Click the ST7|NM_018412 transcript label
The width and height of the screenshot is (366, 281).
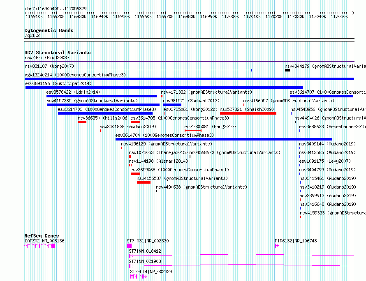pos(145,251)
